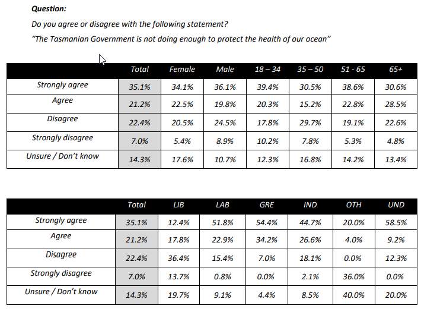Select the quoted Tasmanian Government statement text
Screen dimensions: 421x312
181,39
